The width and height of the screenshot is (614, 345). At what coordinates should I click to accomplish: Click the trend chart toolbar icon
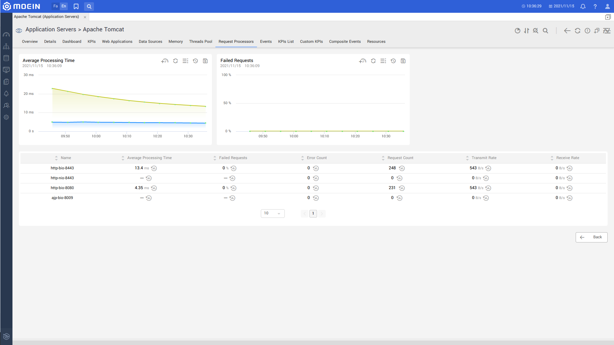pyautogui.click(x=607, y=31)
